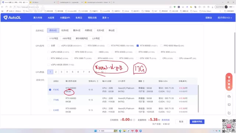The height and width of the screenshot is (133, 236).
Task: Open red WPS icon in taskbar
Action: [132, 131]
